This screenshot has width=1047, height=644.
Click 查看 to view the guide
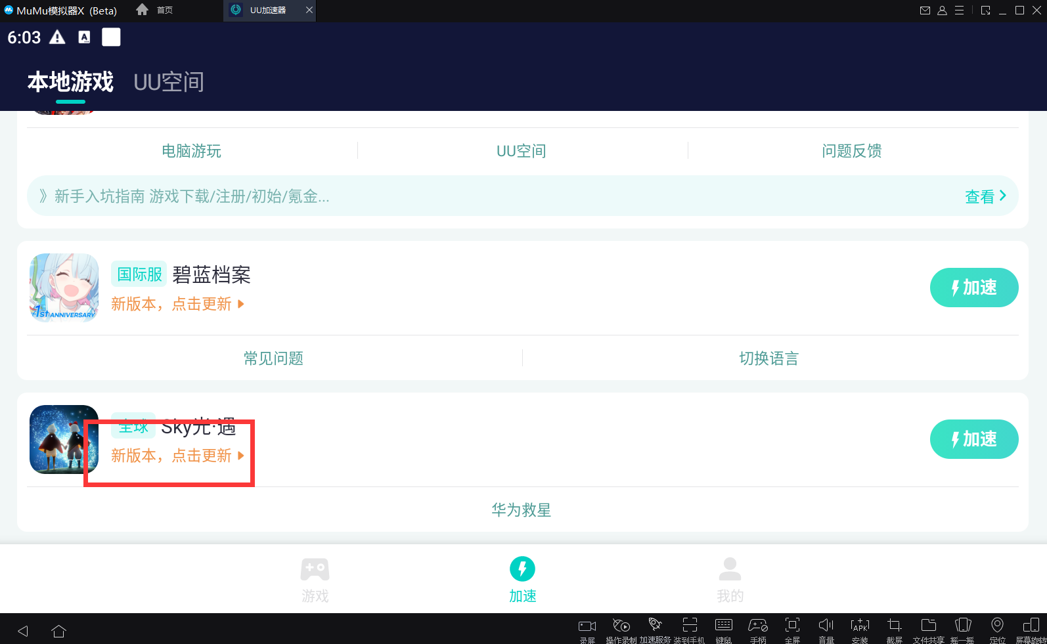(985, 196)
